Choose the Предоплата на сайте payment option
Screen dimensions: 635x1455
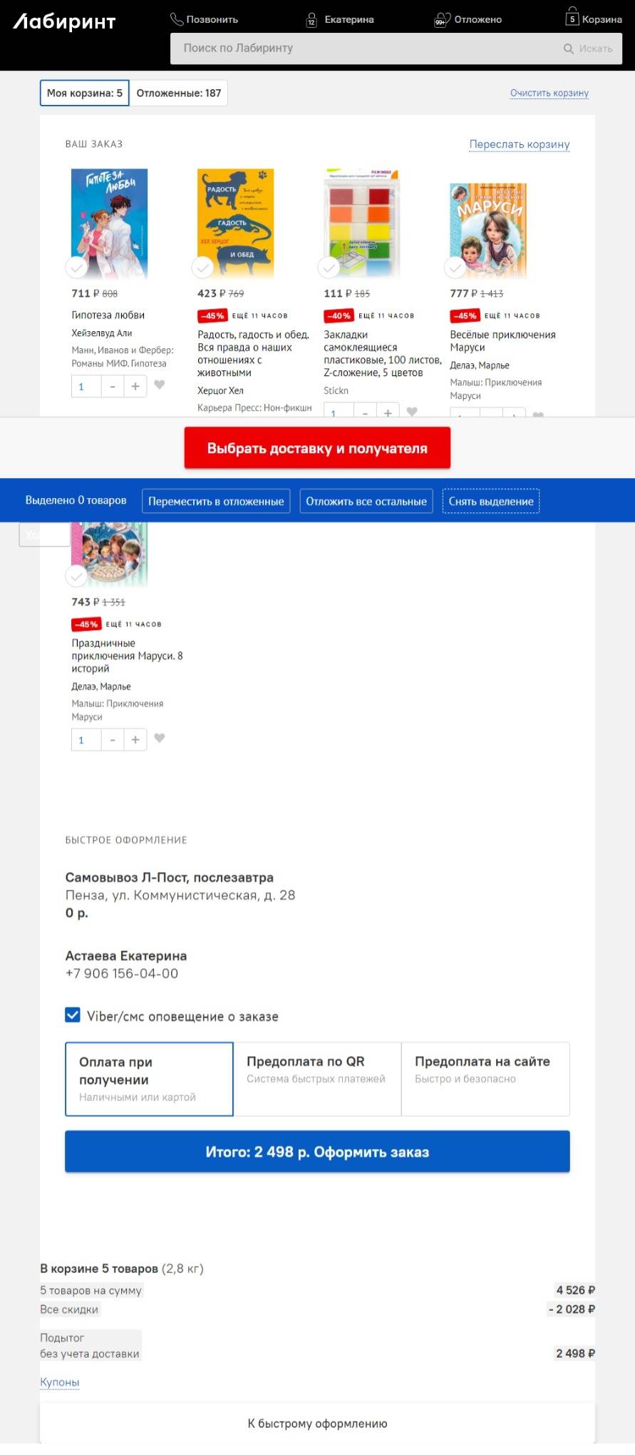(485, 1078)
